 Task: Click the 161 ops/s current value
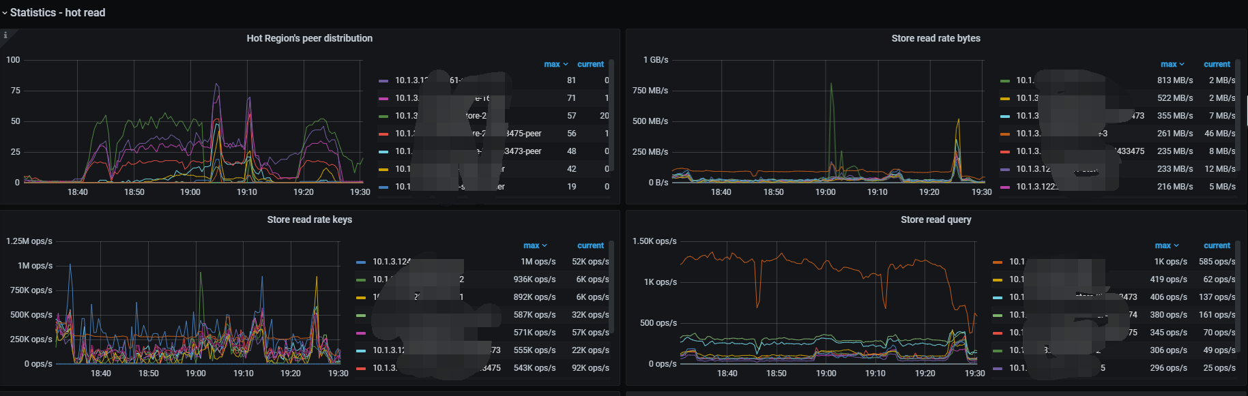1217,315
